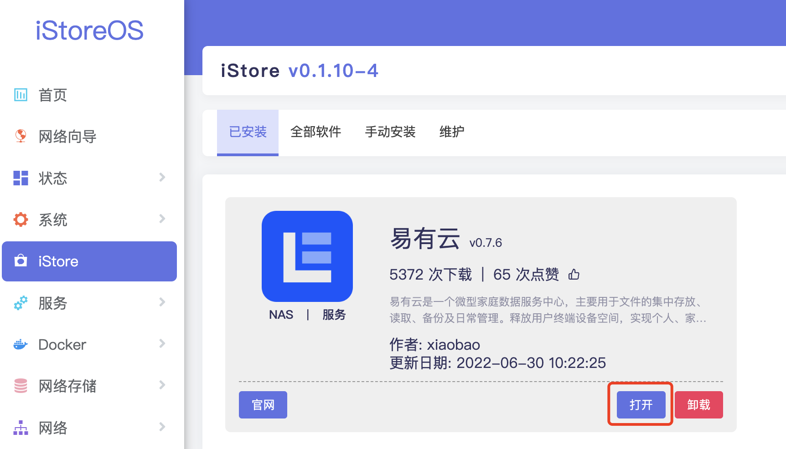Click the Docker whale icon
The height and width of the screenshot is (449, 786).
click(21, 344)
